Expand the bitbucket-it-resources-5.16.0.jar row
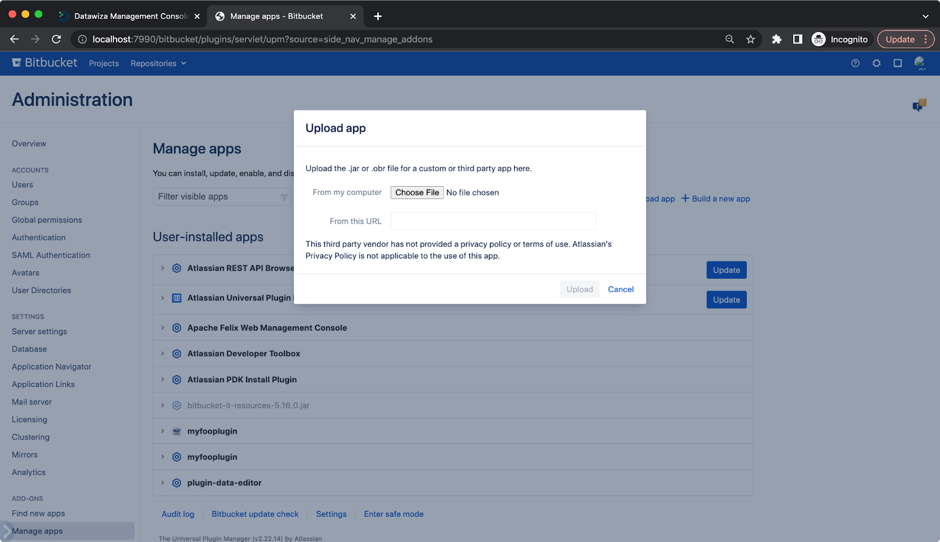 click(x=163, y=405)
